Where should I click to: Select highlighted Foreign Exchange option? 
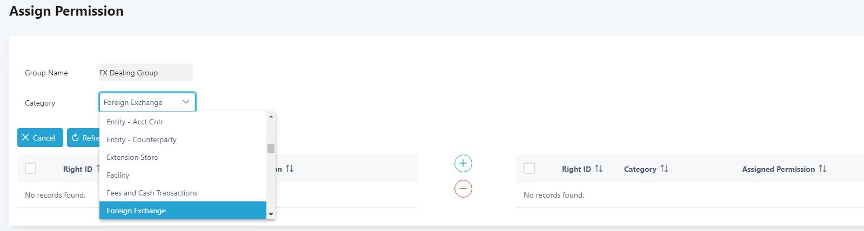tap(183, 211)
